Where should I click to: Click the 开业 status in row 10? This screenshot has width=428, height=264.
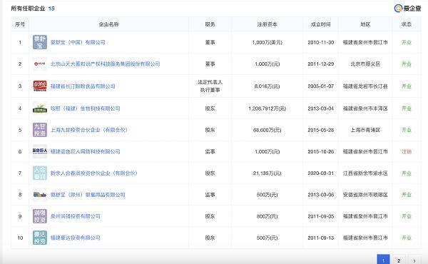point(406,238)
